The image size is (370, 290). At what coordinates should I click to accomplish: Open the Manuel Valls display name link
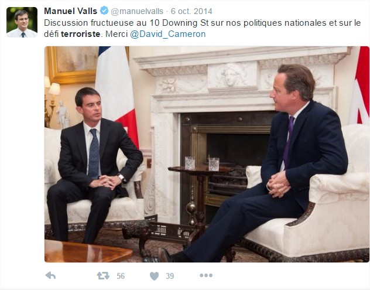(x=71, y=11)
